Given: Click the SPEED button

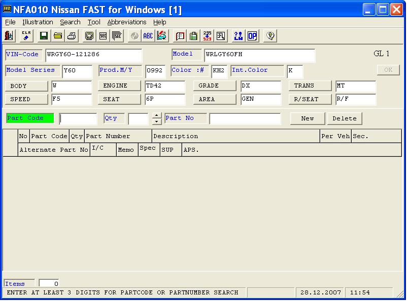Looking at the screenshot, I should click(26, 99).
